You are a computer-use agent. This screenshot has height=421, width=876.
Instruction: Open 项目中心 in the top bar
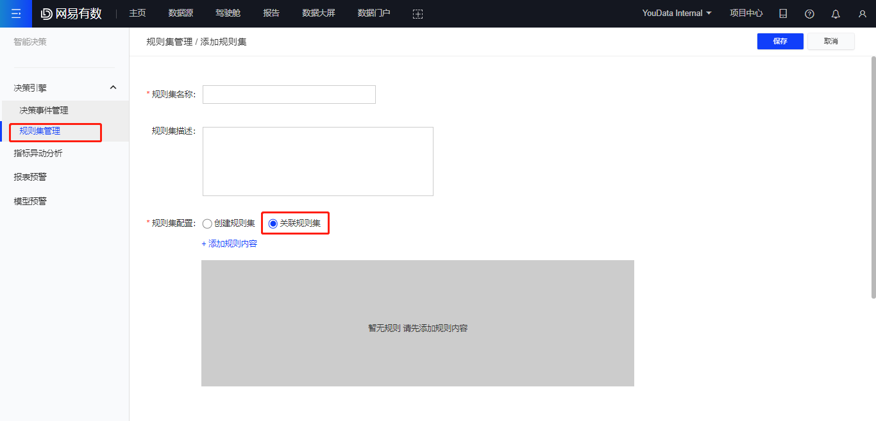coord(746,13)
